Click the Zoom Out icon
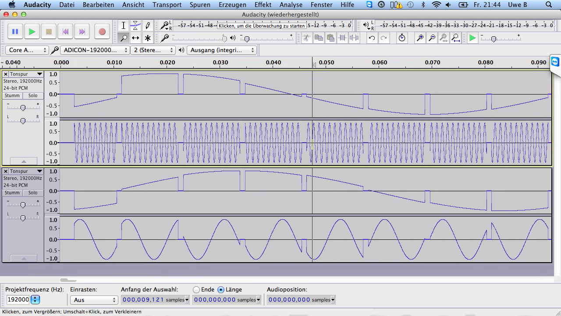 click(432, 38)
